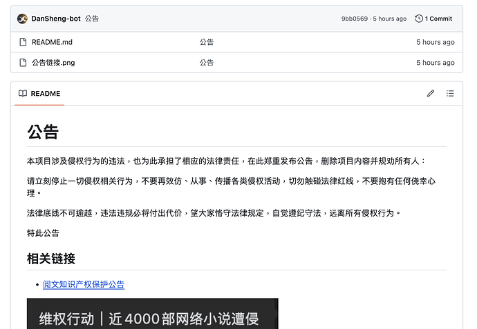View the 1 Commit history

(x=433, y=19)
